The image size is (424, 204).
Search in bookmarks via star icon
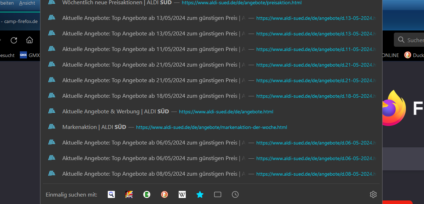(200, 194)
